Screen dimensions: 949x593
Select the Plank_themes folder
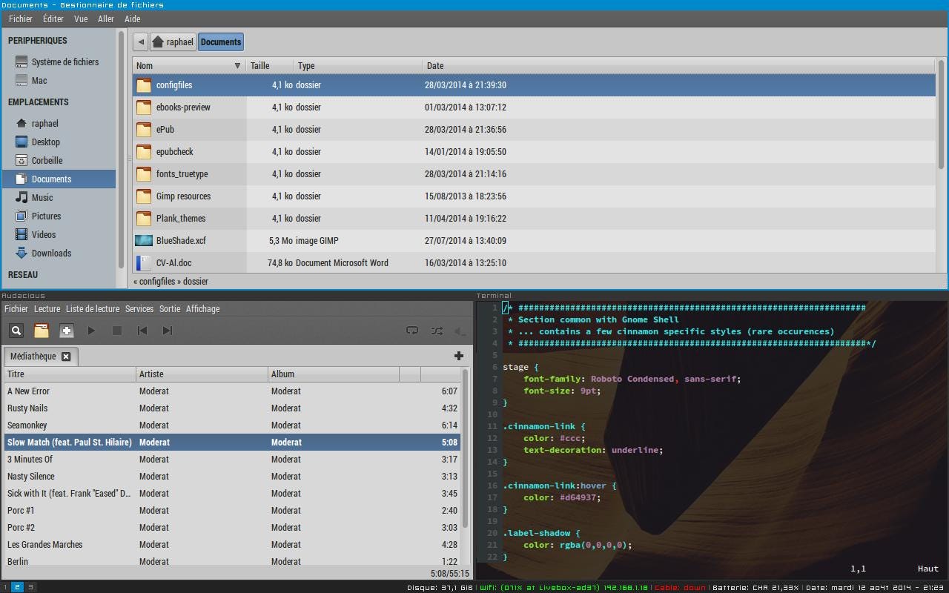point(535,219)
